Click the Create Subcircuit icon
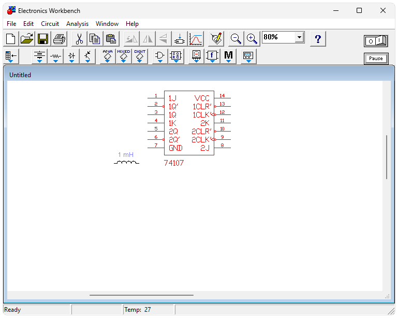 tap(180, 39)
